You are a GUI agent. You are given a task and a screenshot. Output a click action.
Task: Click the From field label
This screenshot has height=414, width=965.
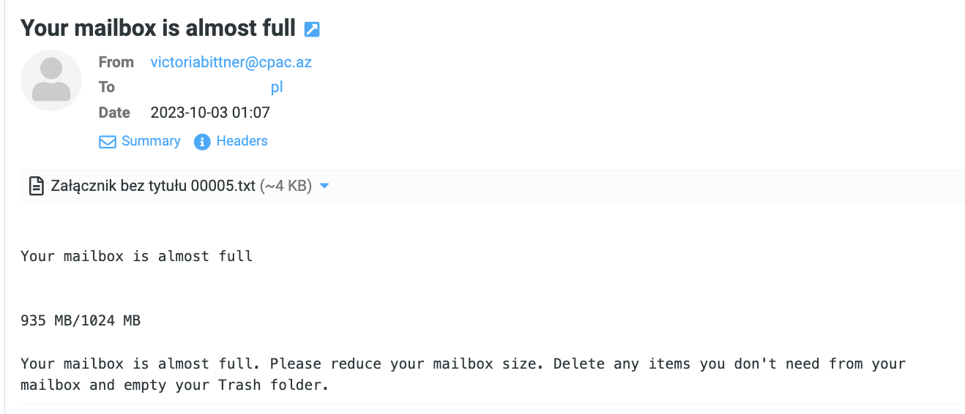[116, 62]
